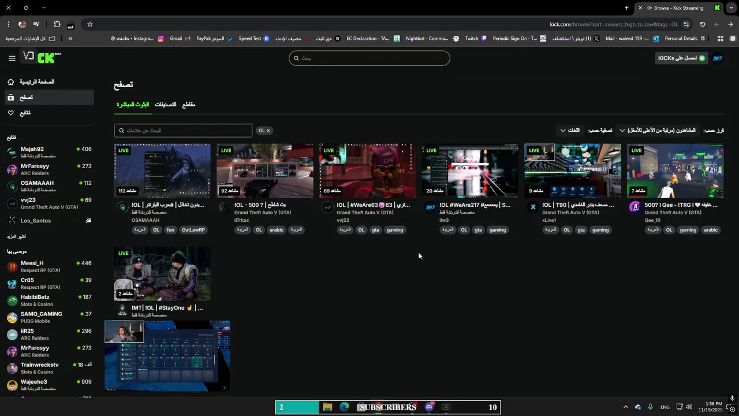Switch to the categories tab
The height and width of the screenshot is (416, 739).
coord(165,105)
